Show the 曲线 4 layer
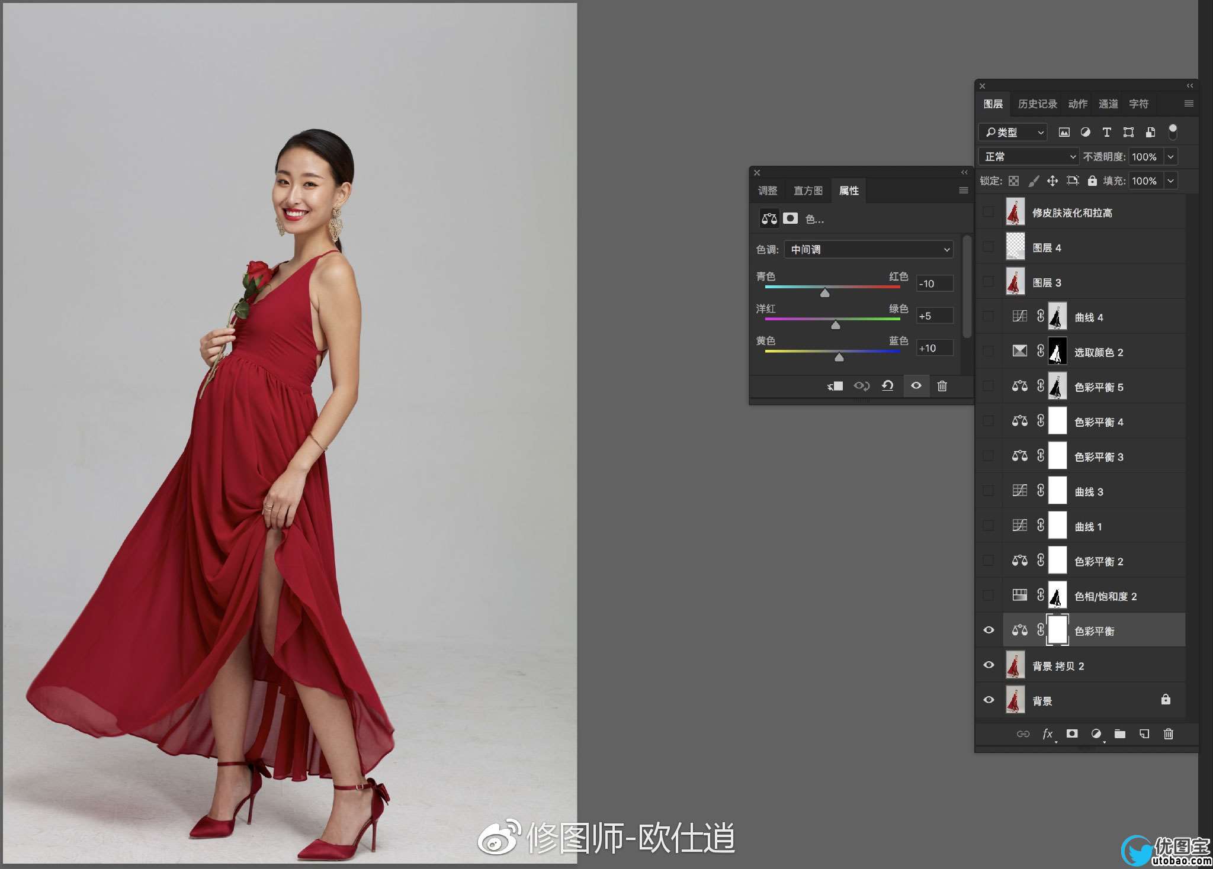1213x869 pixels. 989,317
